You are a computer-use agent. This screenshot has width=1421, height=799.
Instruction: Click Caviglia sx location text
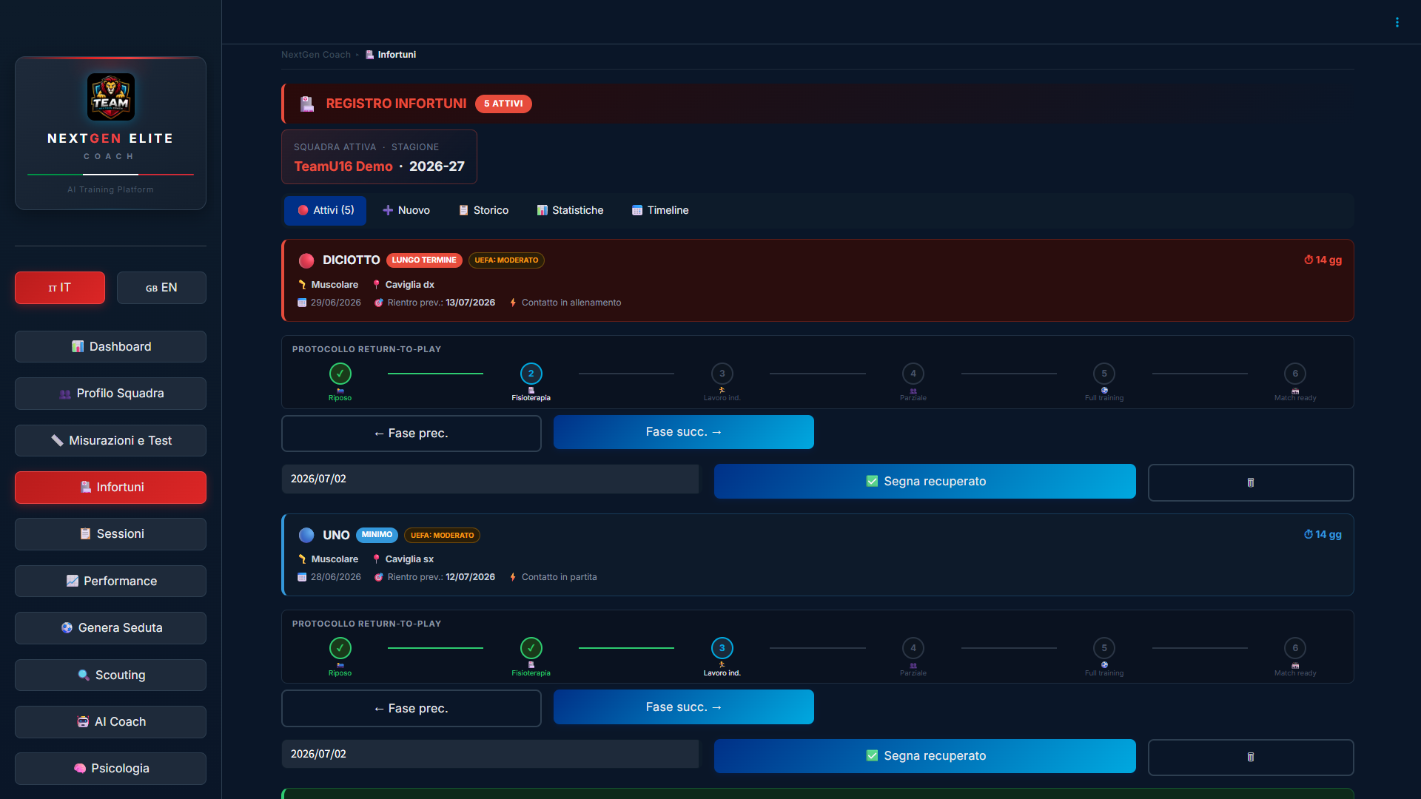click(x=409, y=559)
